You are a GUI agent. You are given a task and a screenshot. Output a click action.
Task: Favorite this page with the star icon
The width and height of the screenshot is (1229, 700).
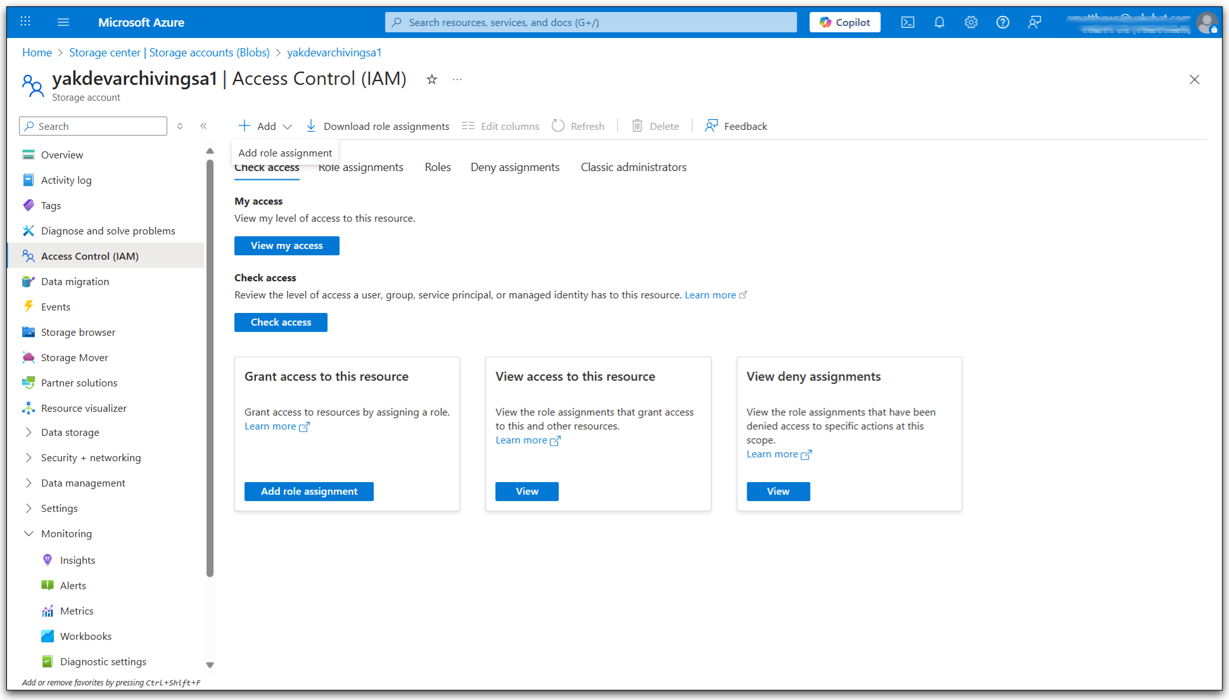coord(431,80)
